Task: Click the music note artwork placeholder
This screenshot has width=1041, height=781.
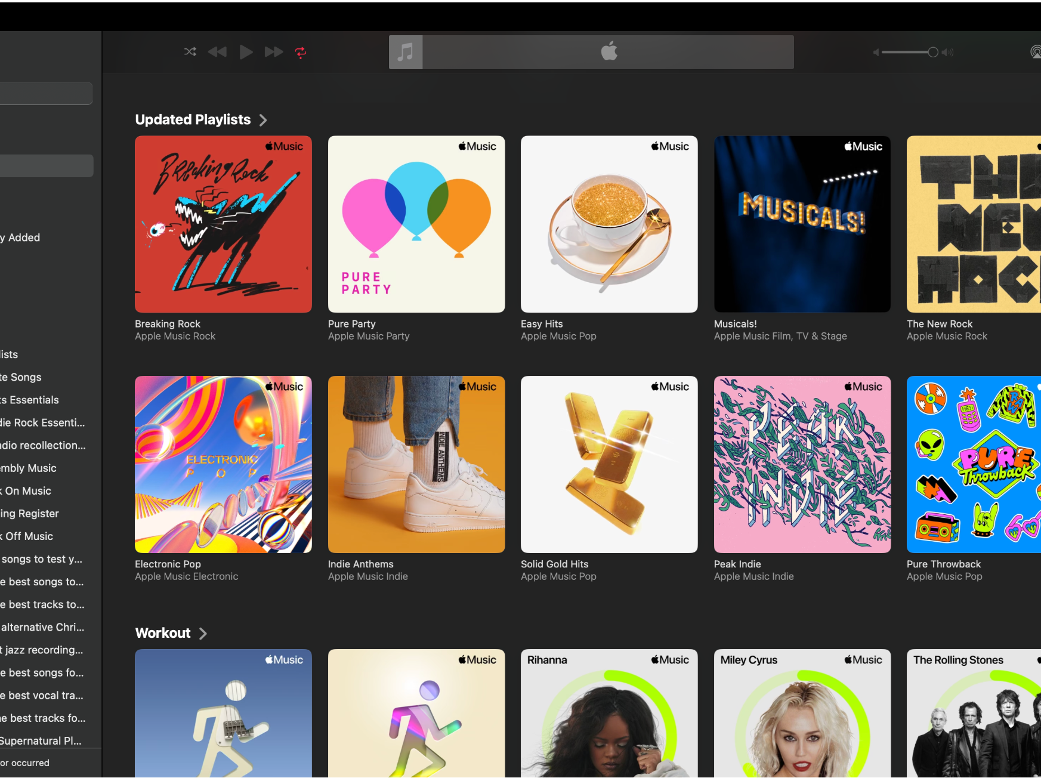Action: pyautogui.click(x=406, y=52)
